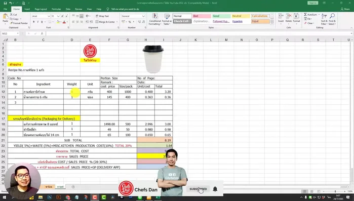Collapse the ribbon with chevron arrow
The width and height of the screenshot is (354, 201).
click(351, 27)
